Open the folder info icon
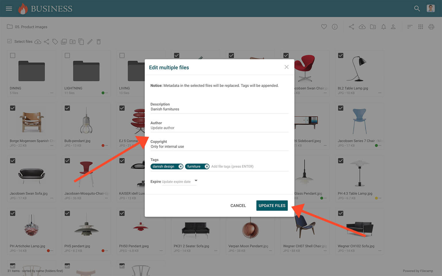 pos(335,27)
